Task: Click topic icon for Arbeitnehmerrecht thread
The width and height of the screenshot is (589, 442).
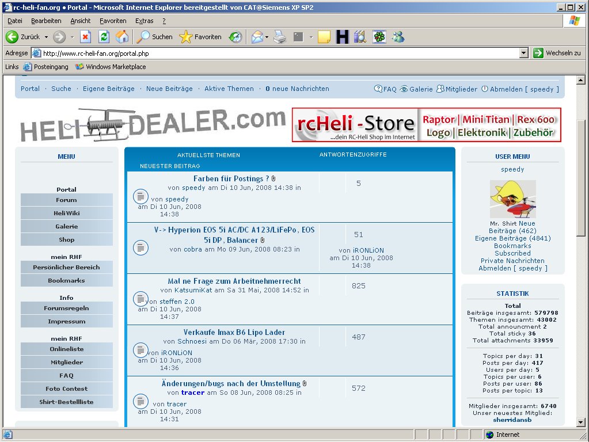Action: (140, 299)
